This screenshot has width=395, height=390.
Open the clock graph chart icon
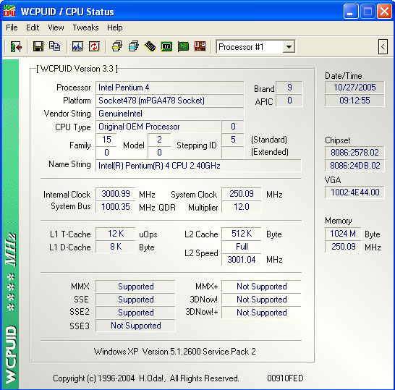pyautogui.click(x=77, y=46)
